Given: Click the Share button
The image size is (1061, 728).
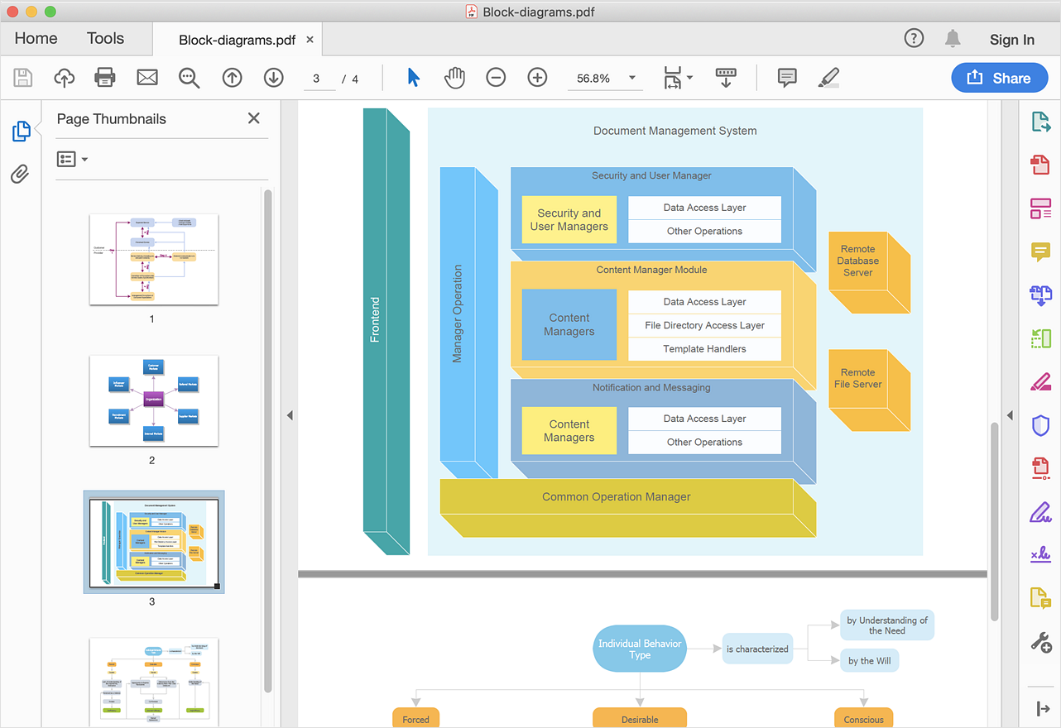Looking at the screenshot, I should (998, 78).
